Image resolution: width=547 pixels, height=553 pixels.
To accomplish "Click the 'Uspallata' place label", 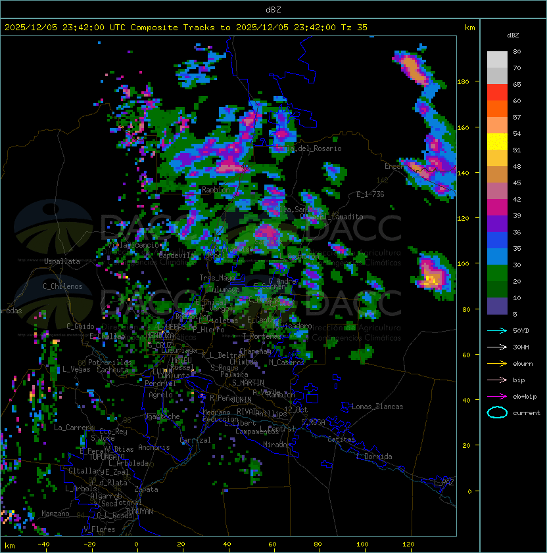I will [62, 261].
